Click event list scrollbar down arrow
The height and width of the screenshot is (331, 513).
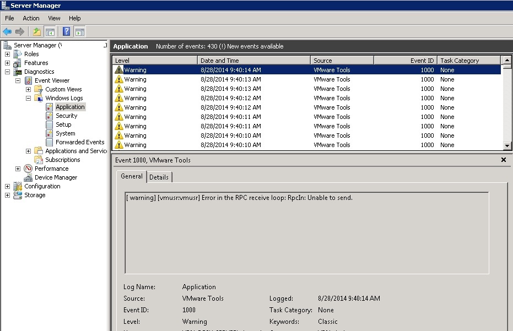(507, 146)
